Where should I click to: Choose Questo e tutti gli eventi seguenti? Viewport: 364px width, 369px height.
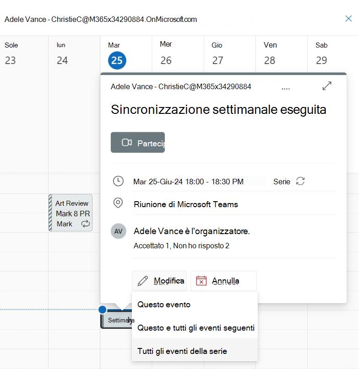[195, 327]
